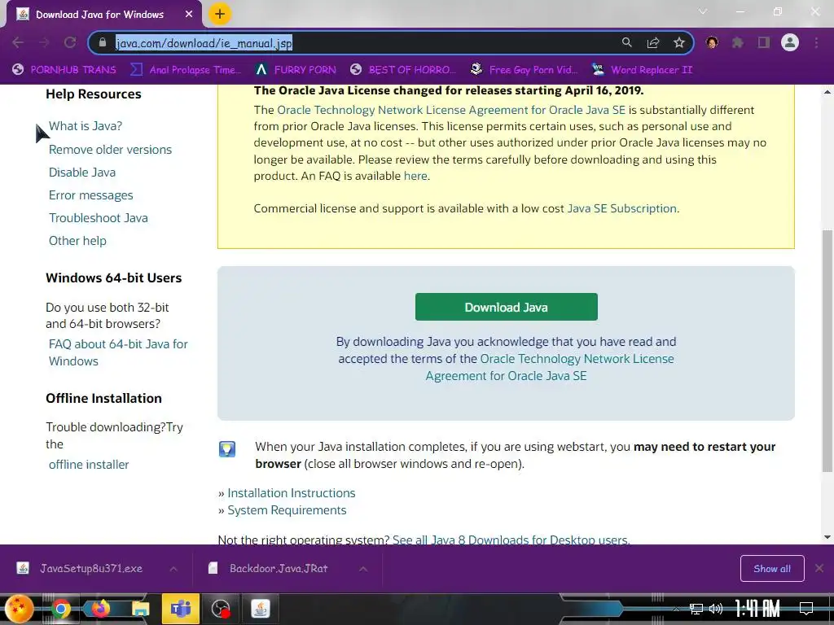
Task: Click the browser back arrow
Action: click(18, 42)
